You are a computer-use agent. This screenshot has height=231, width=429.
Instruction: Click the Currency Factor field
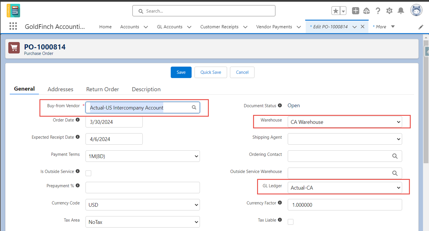pos(345,205)
